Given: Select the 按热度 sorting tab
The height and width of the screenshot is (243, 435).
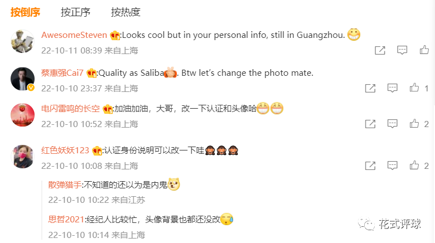Looking at the screenshot, I should coord(125,12).
